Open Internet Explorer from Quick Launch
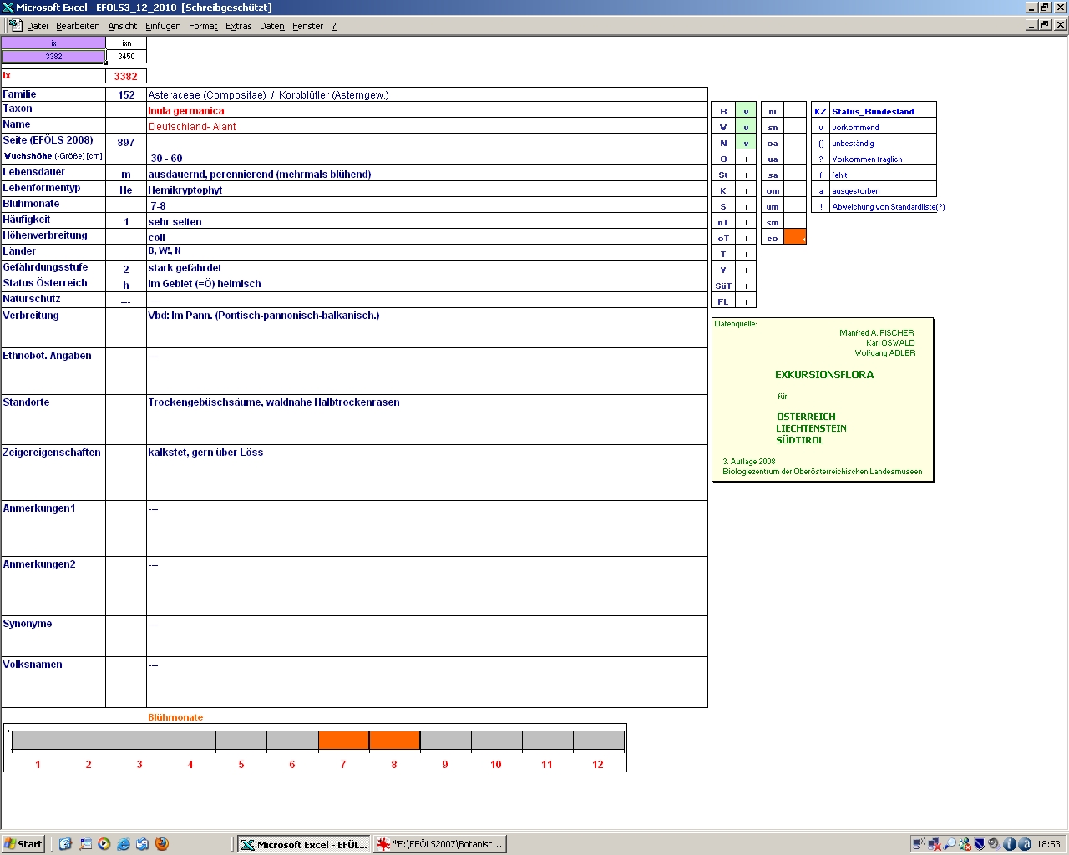The width and height of the screenshot is (1069, 855). [x=124, y=844]
